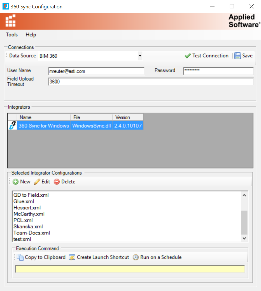This screenshot has width=261, height=291.
Task: Open the Help menu
Action: [31, 35]
